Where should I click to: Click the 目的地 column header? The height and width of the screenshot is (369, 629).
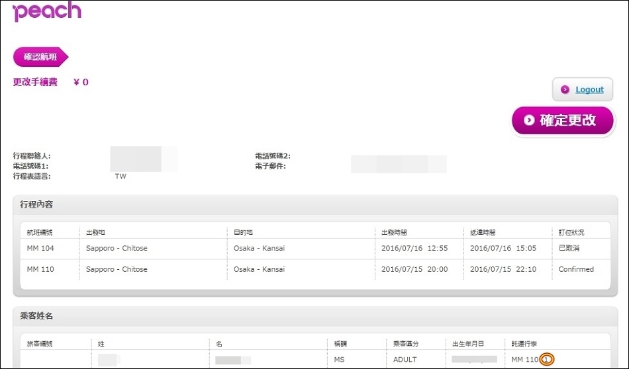(x=243, y=232)
